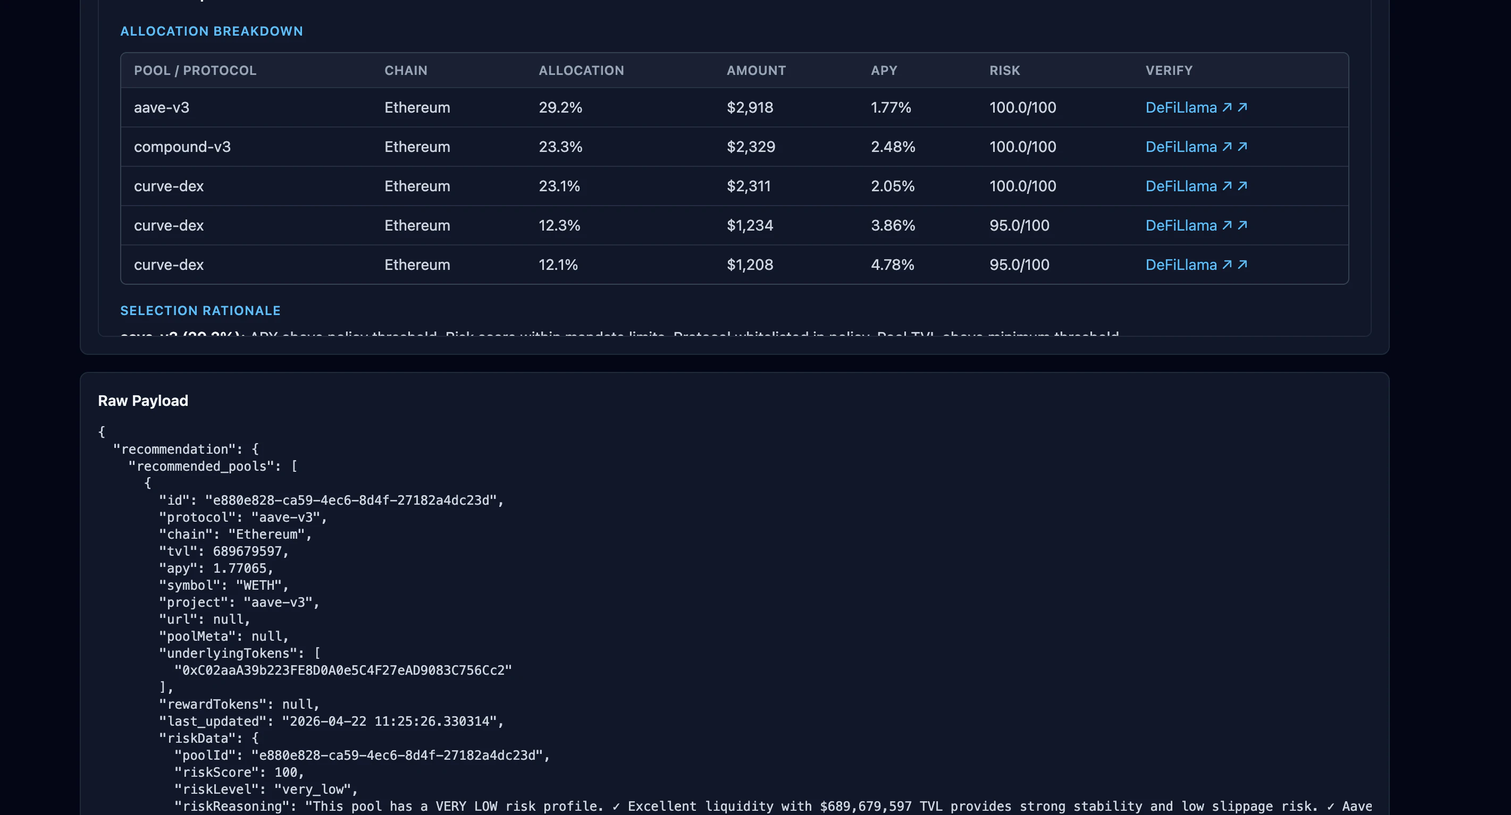The image size is (1511, 815).
Task: Collapse the SELECTION RATIONALE section
Action: [x=200, y=310]
